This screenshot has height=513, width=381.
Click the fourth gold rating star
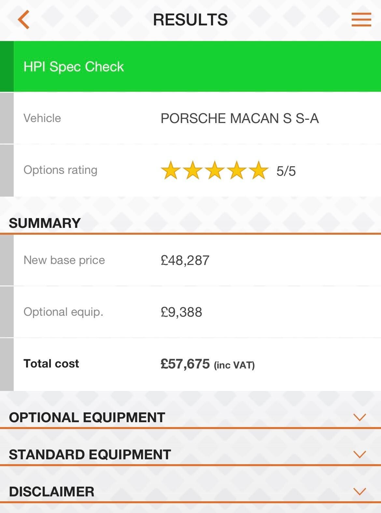[x=237, y=170]
